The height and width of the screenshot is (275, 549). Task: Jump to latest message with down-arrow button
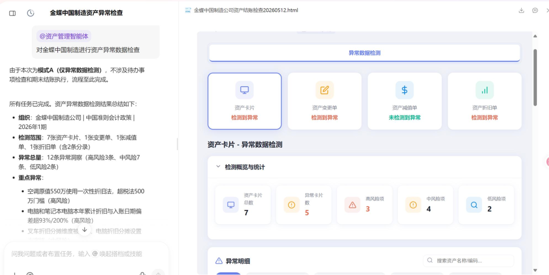(84, 229)
